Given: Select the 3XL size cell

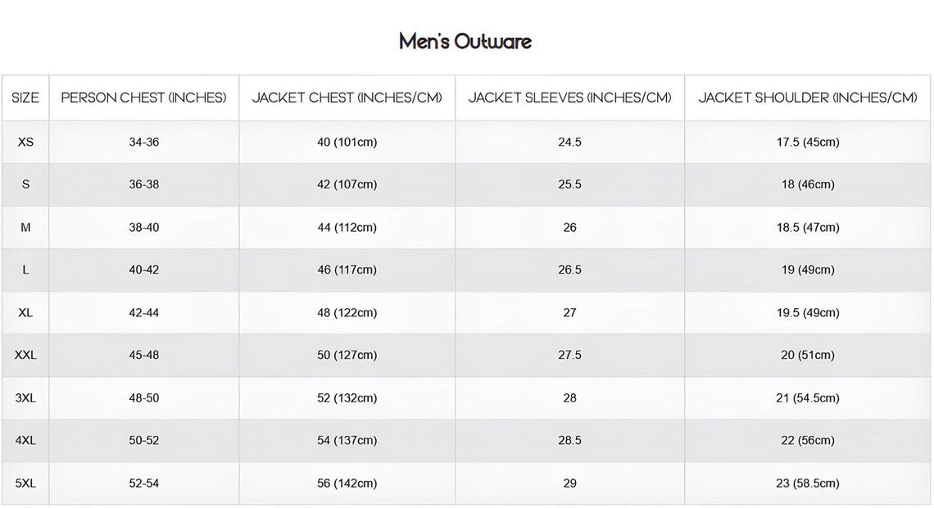Looking at the screenshot, I should click(25, 398).
